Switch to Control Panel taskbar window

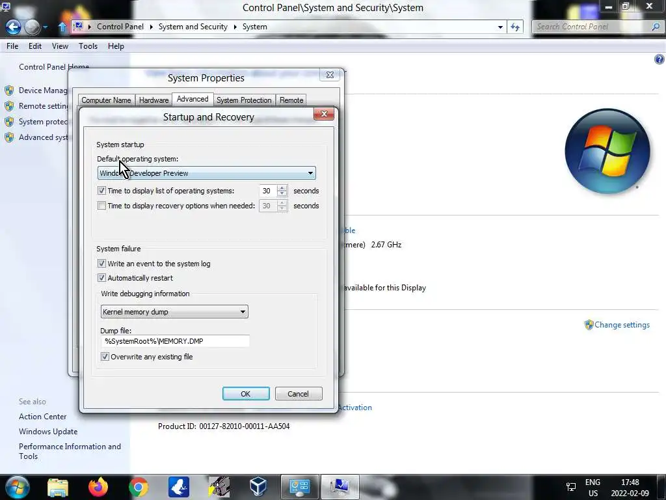tap(299, 487)
